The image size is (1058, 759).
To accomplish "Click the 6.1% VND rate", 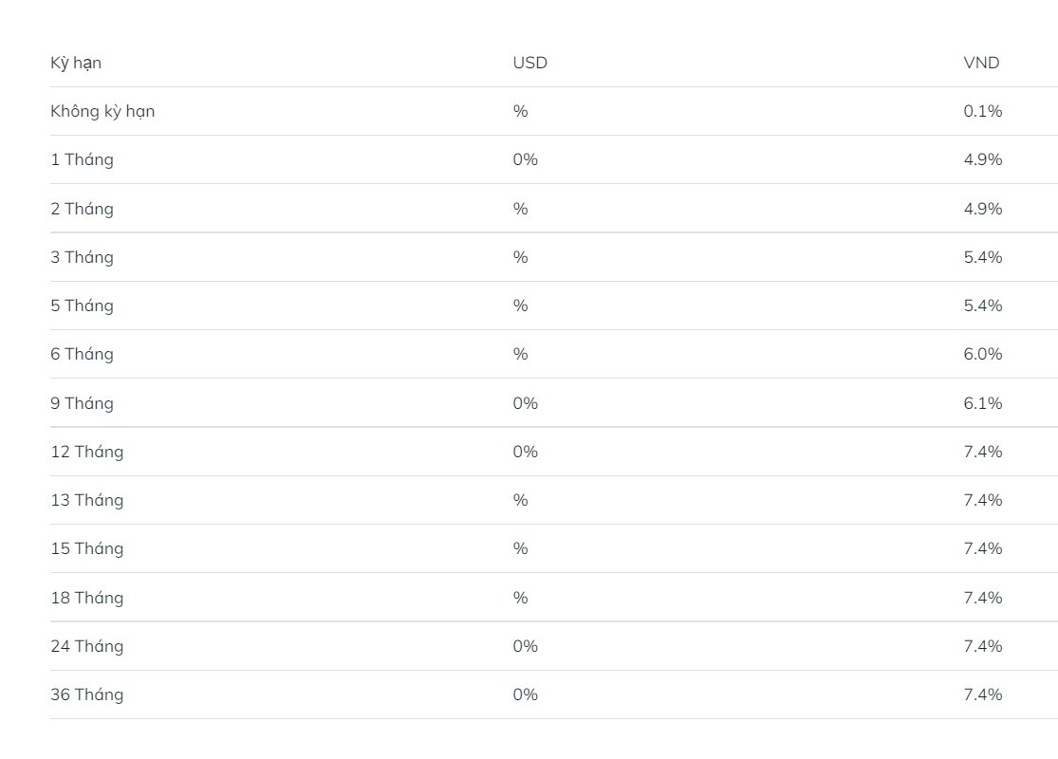I will [982, 403].
